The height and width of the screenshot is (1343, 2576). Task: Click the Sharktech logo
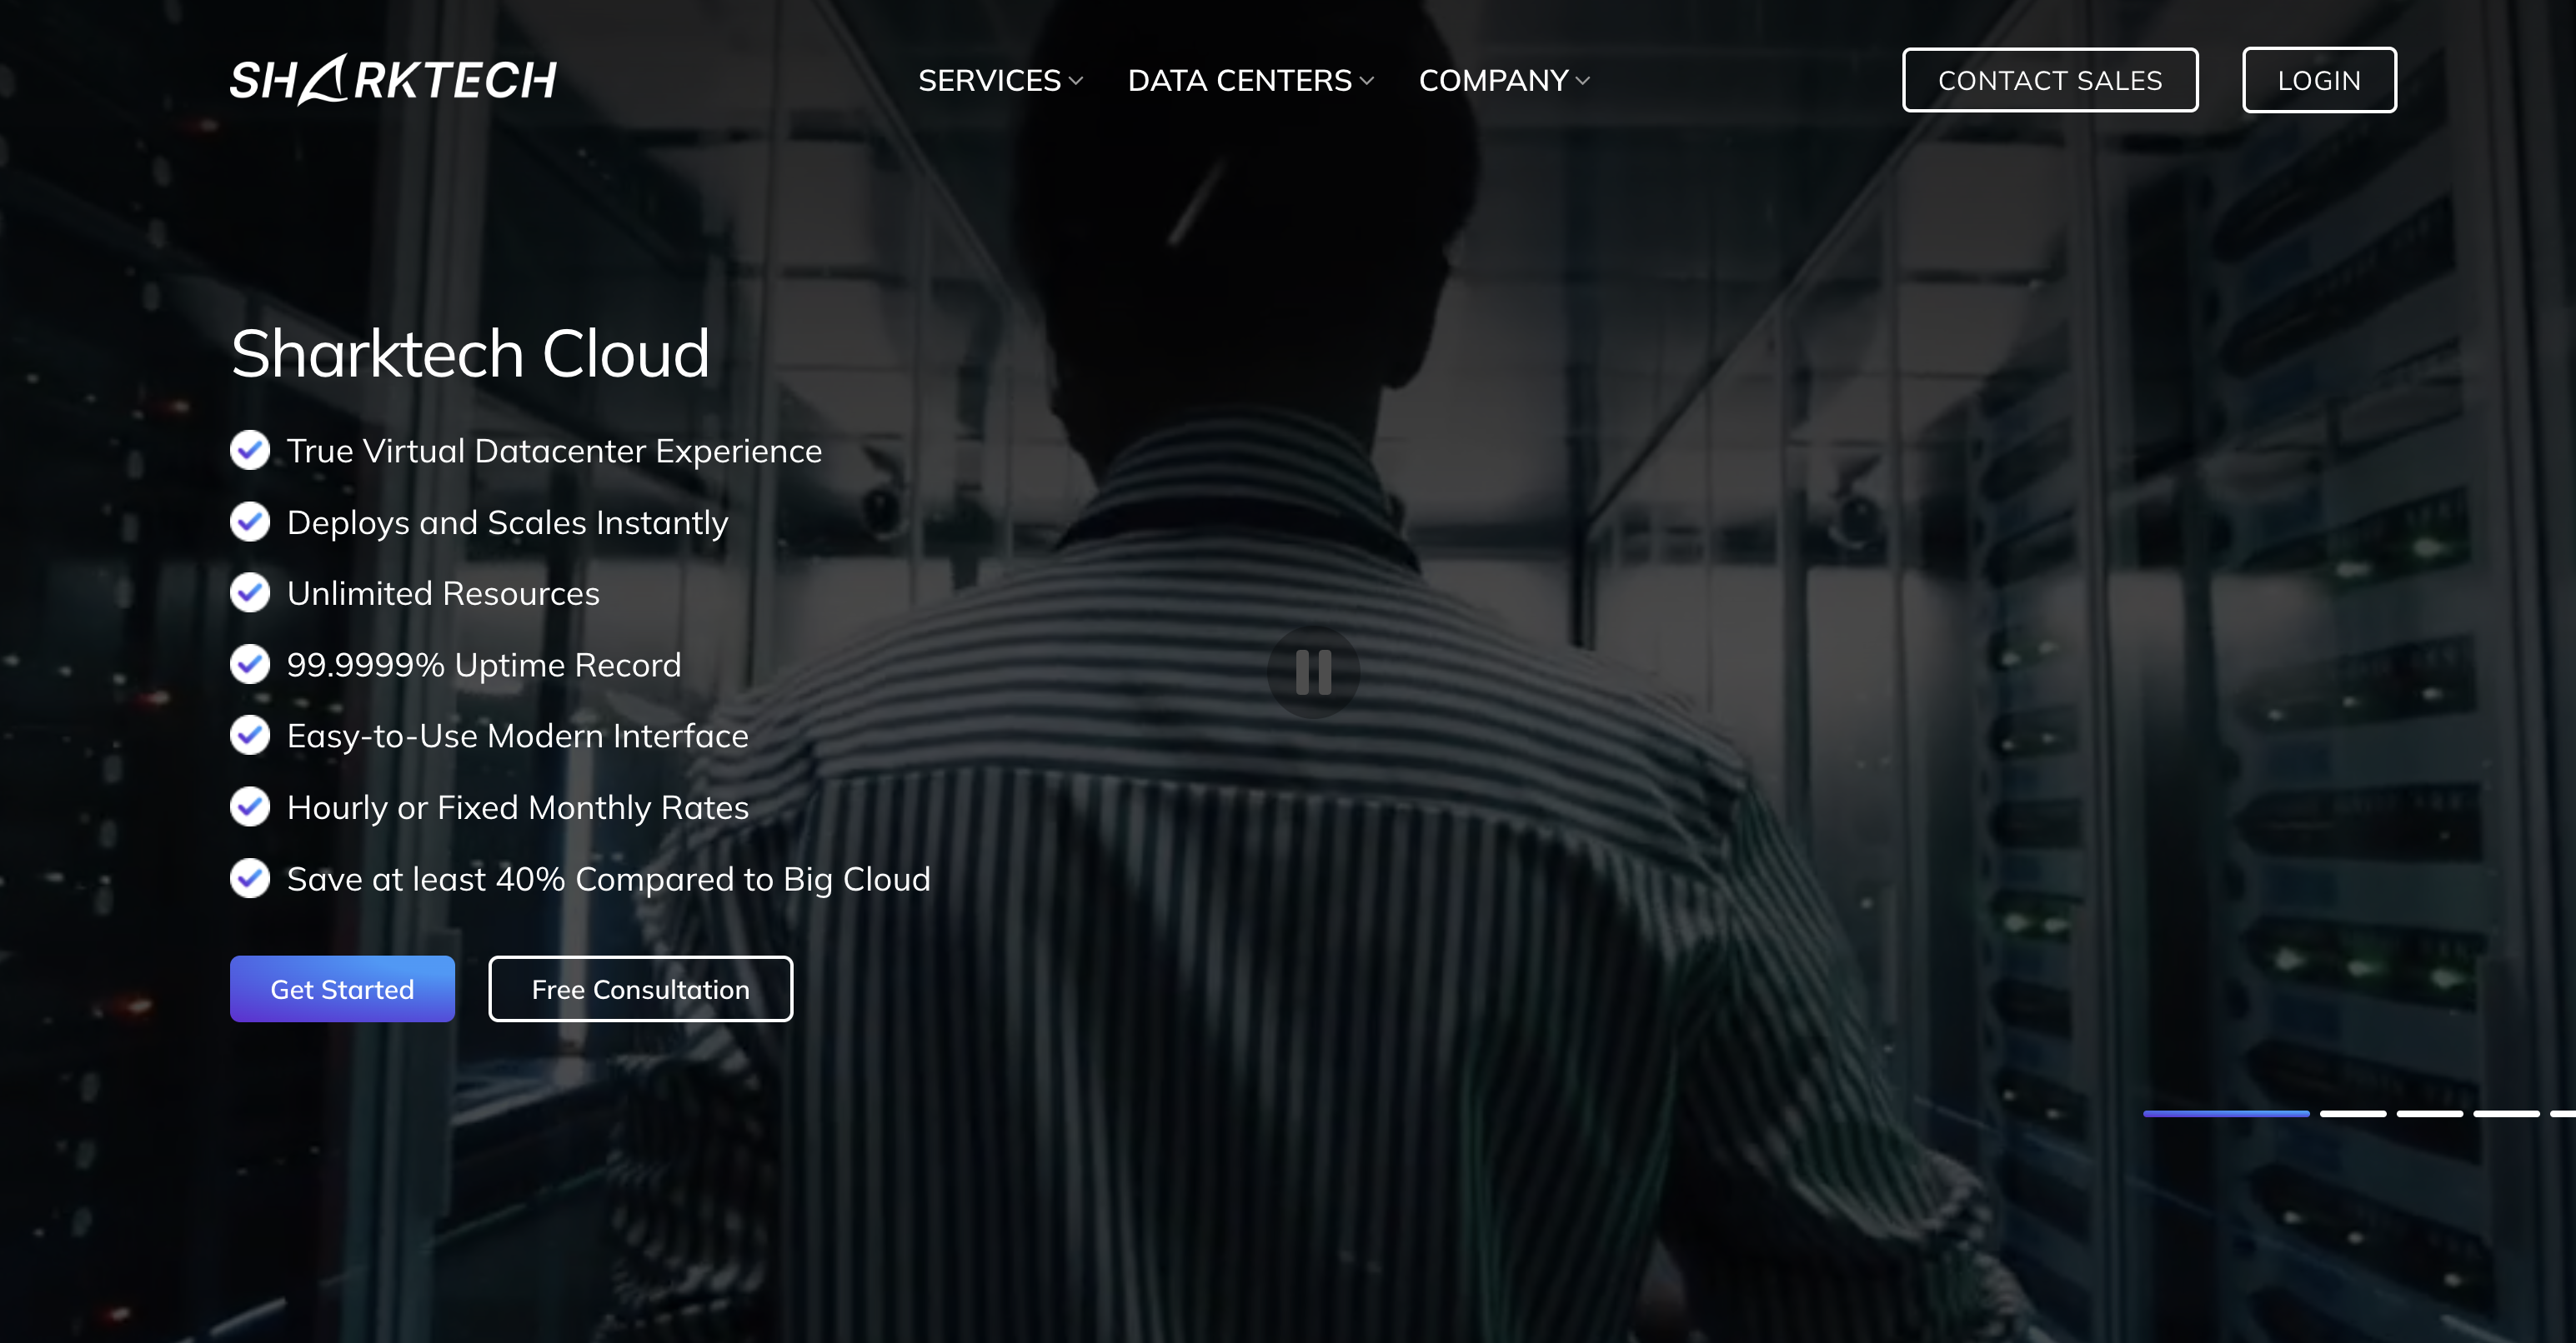(393, 79)
